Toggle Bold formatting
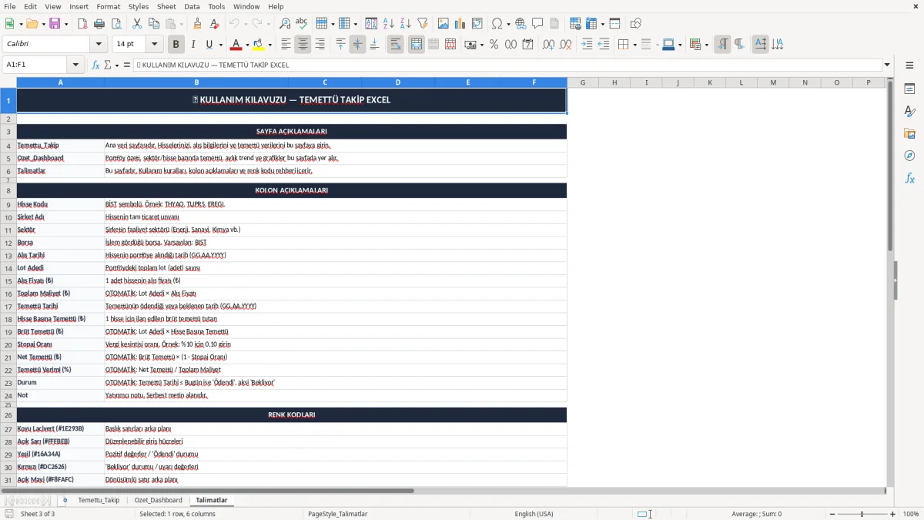Image resolution: width=924 pixels, height=520 pixels. tap(176, 45)
